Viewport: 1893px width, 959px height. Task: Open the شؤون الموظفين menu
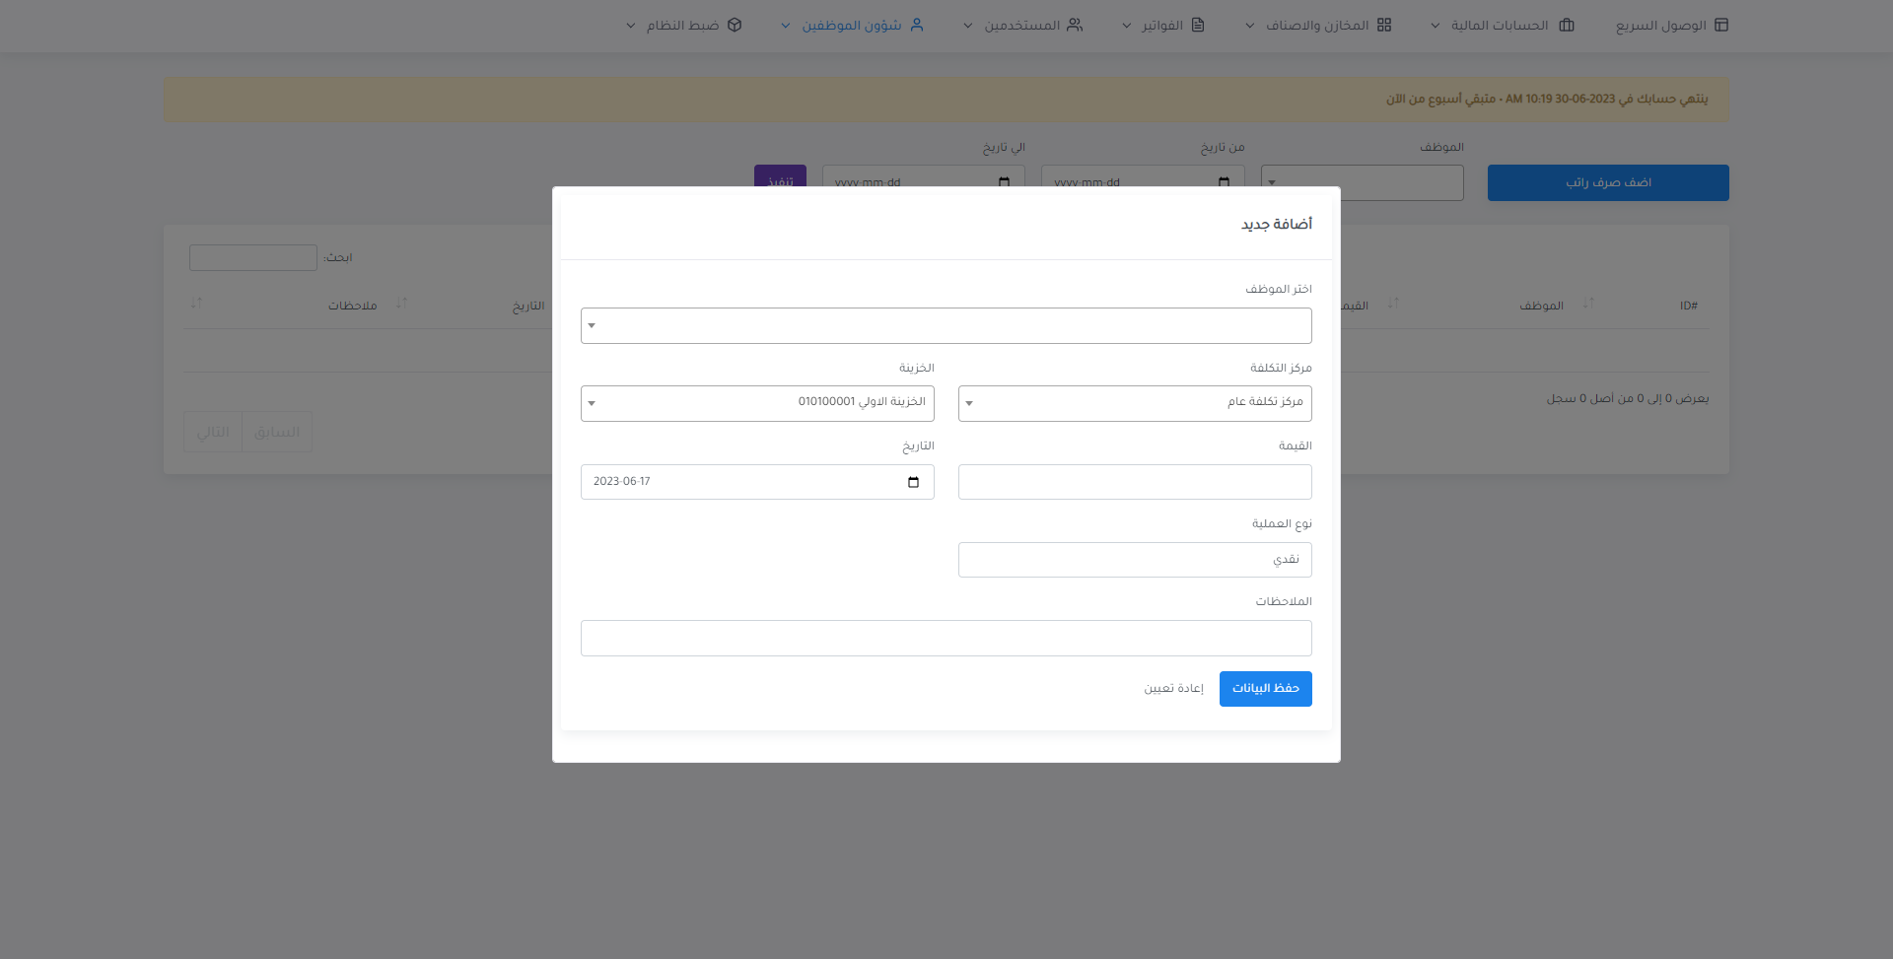click(x=852, y=25)
